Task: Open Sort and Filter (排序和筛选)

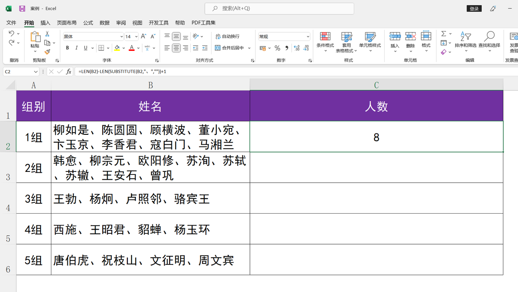Action: [465, 41]
